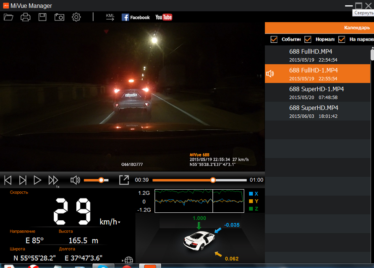Click the 165.5 m altitude value

pyautogui.click(x=83, y=241)
